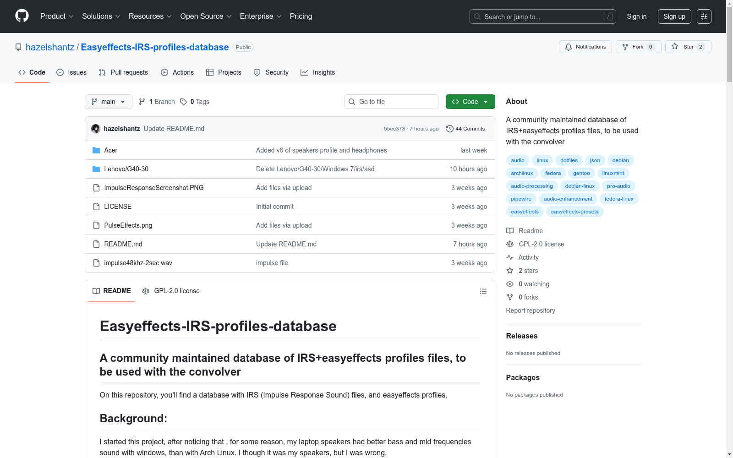Viewport: 733px width, 458px height.
Task: Open commit history via the clock icon
Action: 449,129
